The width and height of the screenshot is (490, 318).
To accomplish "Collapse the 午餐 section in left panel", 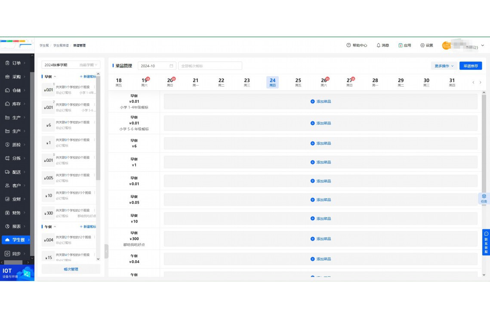I will [55, 227].
